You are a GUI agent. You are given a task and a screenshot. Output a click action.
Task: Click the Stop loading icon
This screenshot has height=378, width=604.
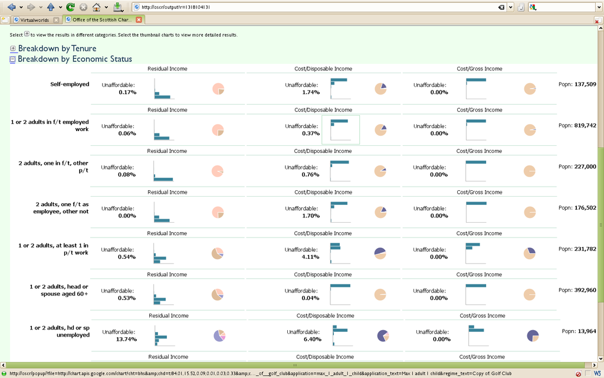(x=83, y=7)
